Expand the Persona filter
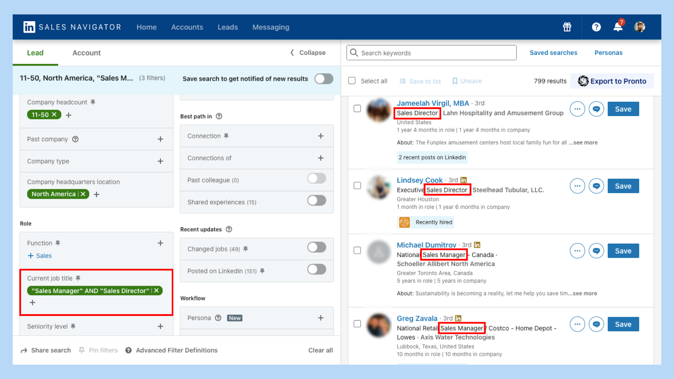 click(x=321, y=318)
